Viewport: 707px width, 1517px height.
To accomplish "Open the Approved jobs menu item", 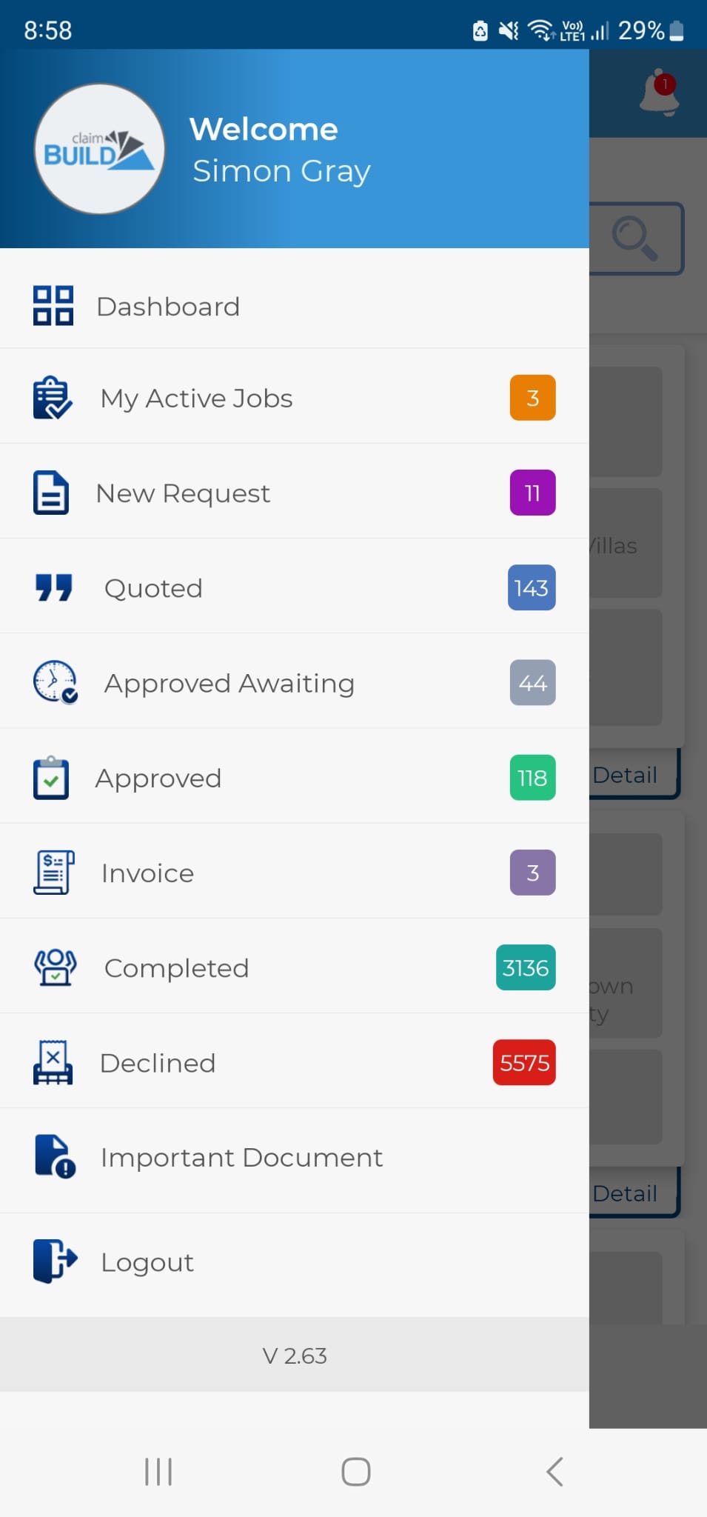I will coord(158,778).
